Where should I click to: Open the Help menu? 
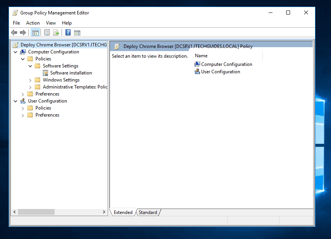(x=67, y=23)
